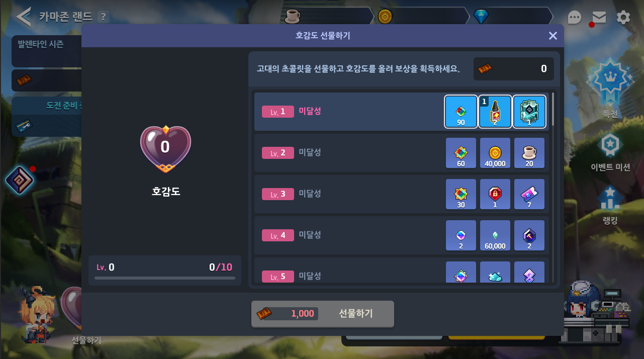Click the 선물하기 button costing 1,000

click(323, 314)
